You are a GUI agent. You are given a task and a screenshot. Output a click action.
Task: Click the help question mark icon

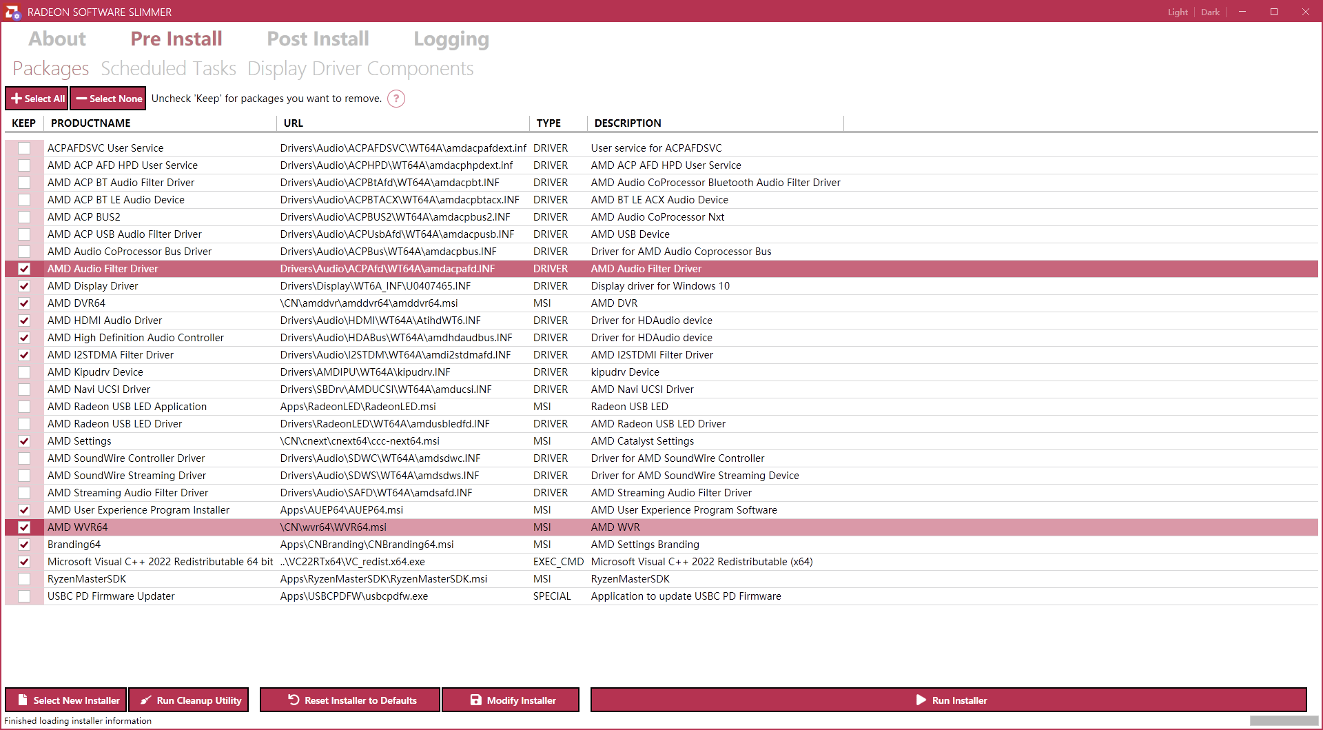tap(396, 99)
